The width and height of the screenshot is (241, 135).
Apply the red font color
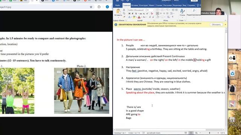point(139,17)
